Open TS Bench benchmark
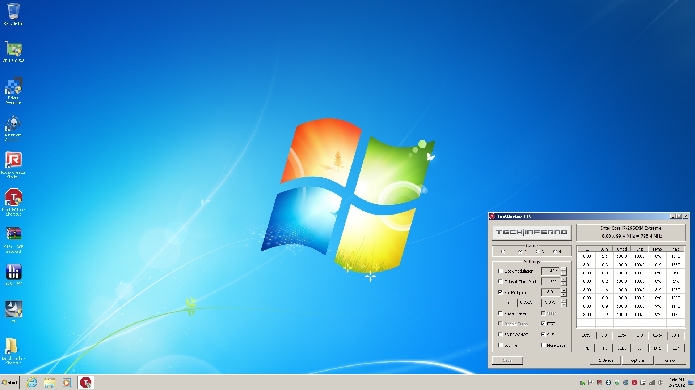Screen dimensions: 695x390 coord(605,360)
